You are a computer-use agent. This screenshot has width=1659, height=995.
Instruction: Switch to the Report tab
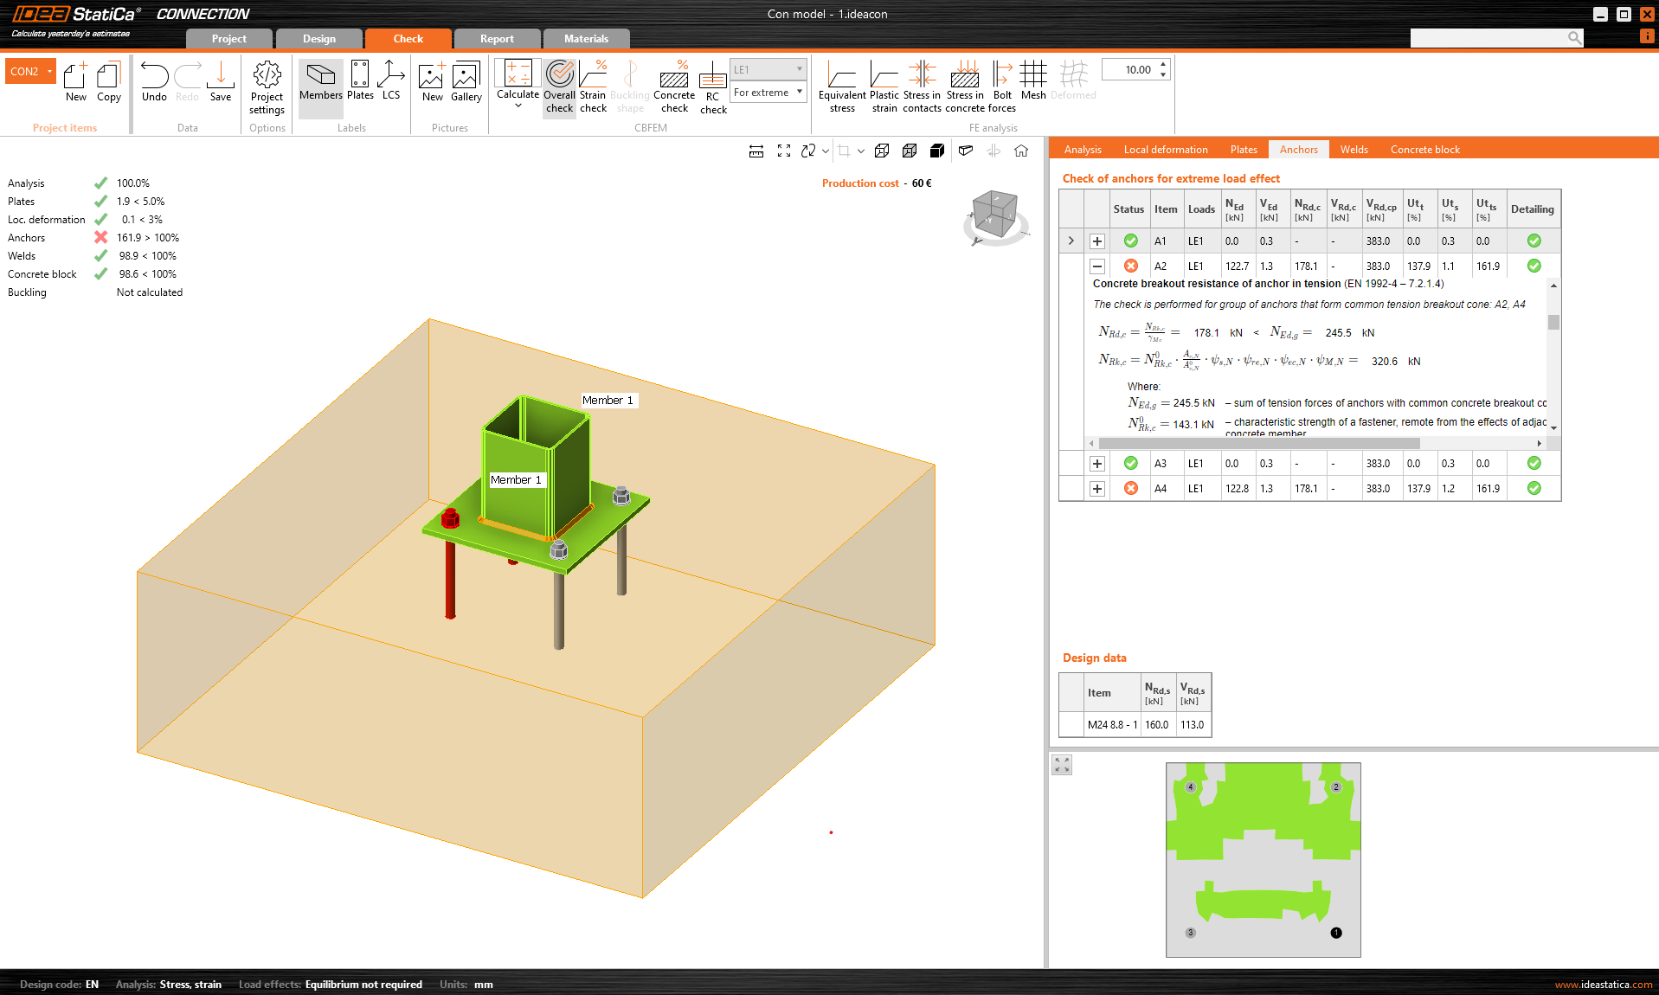pyautogui.click(x=497, y=39)
